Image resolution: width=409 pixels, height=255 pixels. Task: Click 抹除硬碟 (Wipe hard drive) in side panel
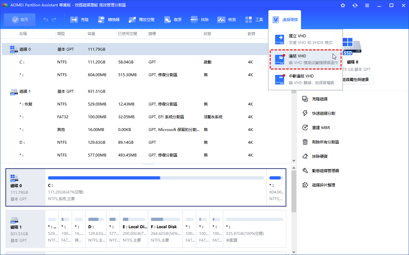[315, 157]
